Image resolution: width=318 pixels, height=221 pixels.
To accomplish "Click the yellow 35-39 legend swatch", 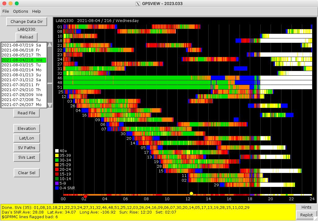I will (x=57, y=155).
